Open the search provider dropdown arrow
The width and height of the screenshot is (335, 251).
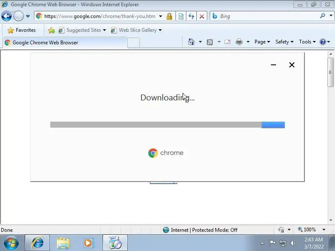point(331,16)
